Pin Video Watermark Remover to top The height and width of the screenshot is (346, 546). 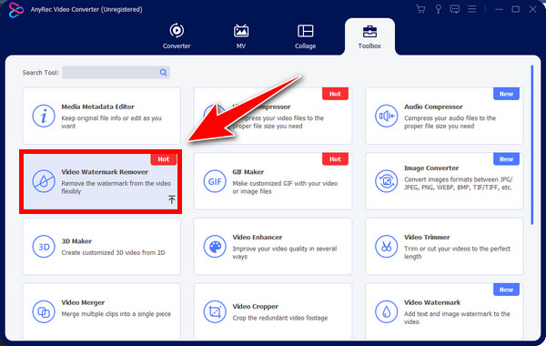(172, 199)
